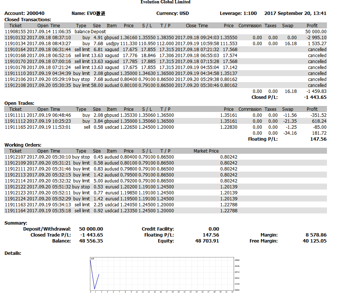Click ticket number 11910168
The image size is (349, 294).
coord(15,56)
